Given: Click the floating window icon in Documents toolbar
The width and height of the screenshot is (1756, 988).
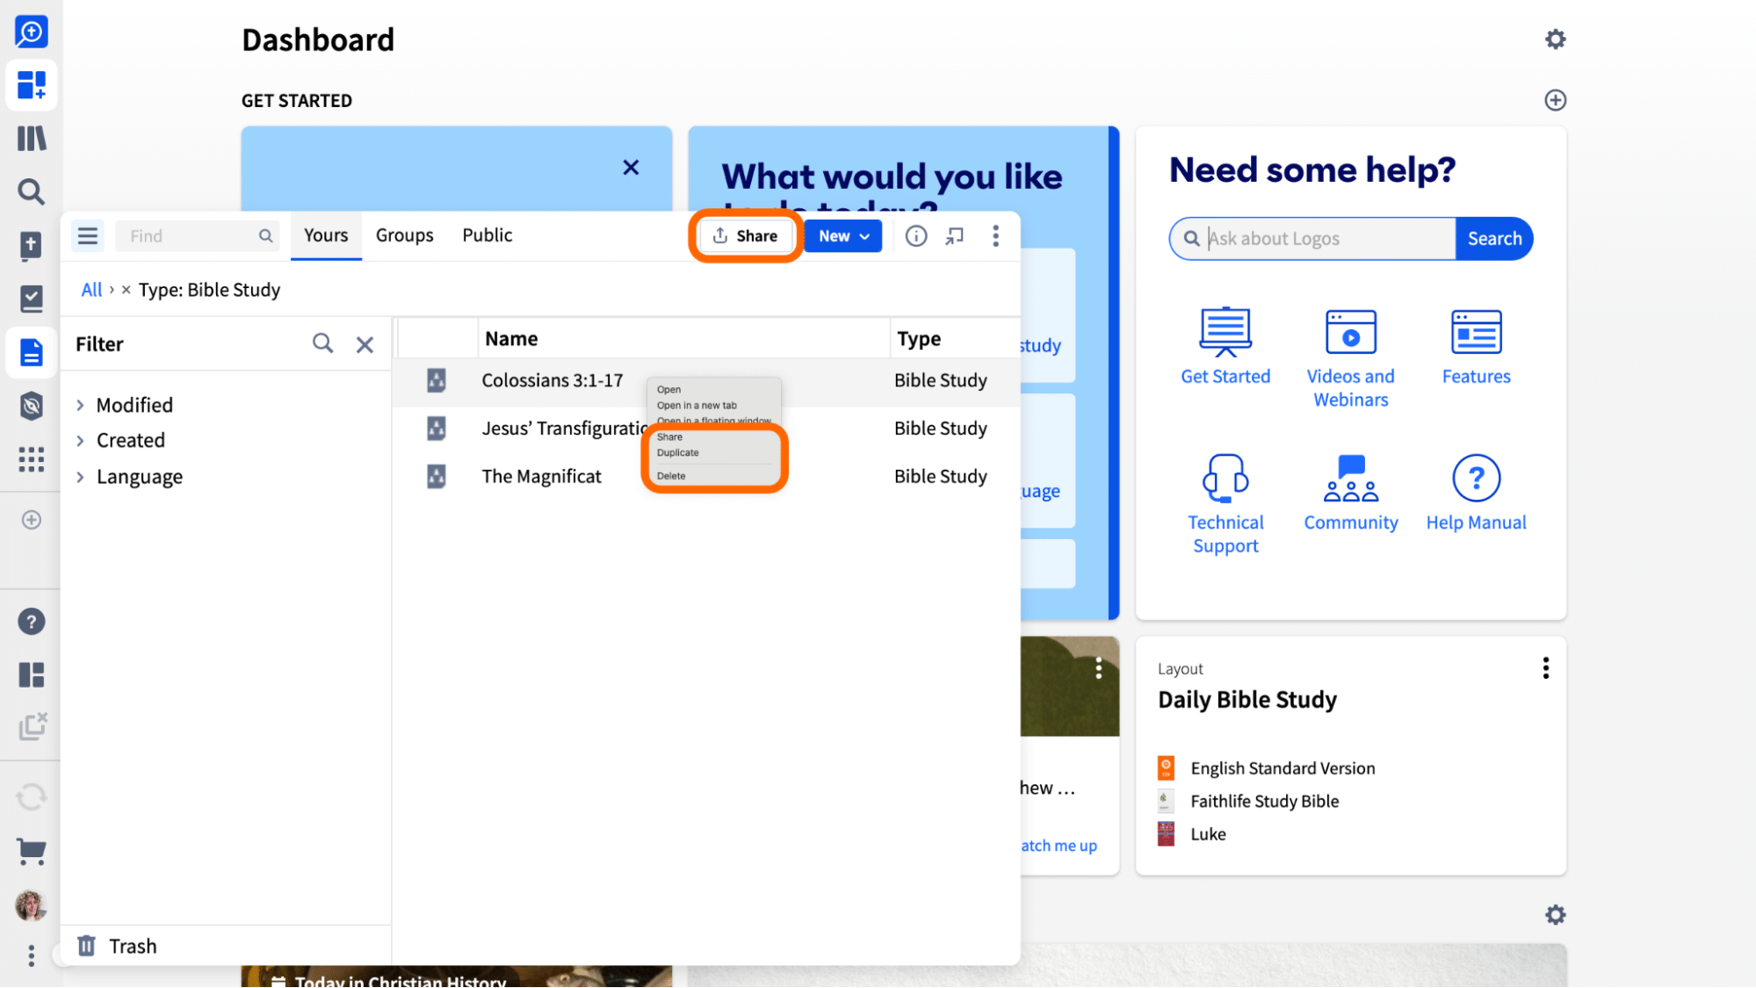Looking at the screenshot, I should click(x=955, y=235).
